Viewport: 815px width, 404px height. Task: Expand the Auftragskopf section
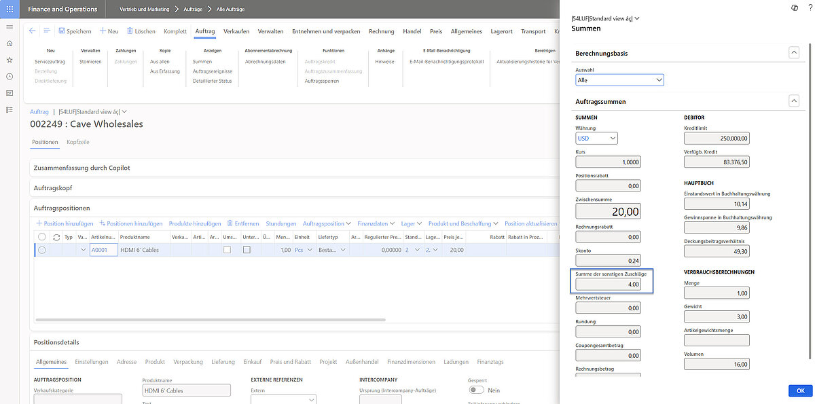pyautogui.click(x=295, y=187)
